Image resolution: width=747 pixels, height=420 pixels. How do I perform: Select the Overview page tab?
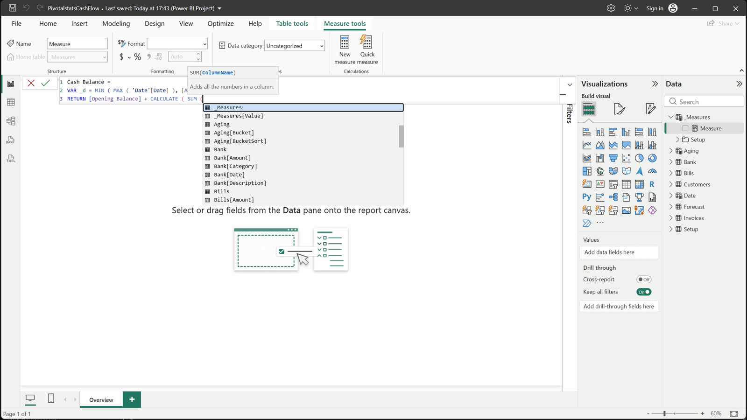pyautogui.click(x=101, y=400)
